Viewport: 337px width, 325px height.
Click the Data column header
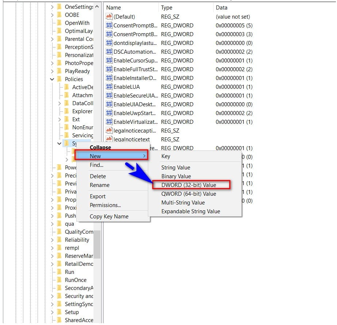pyautogui.click(x=221, y=8)
